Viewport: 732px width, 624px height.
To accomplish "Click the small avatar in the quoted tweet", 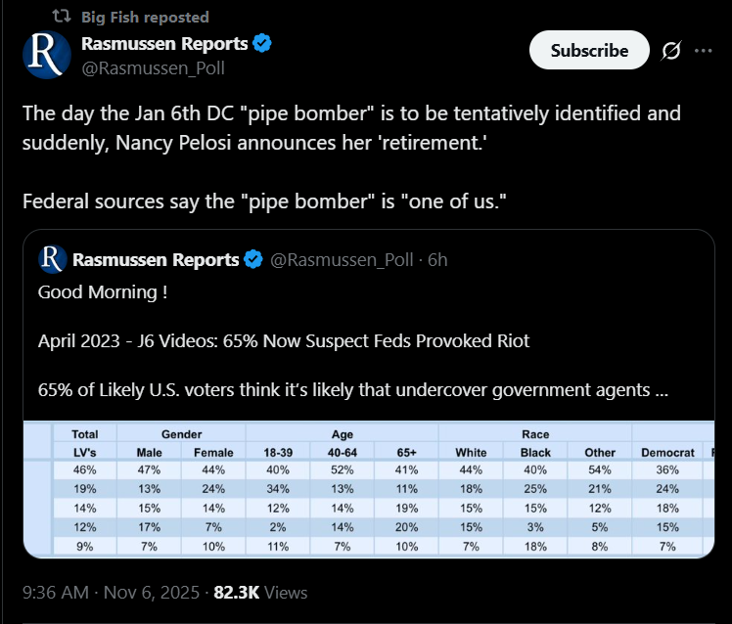I will click(x=52, y=259).
